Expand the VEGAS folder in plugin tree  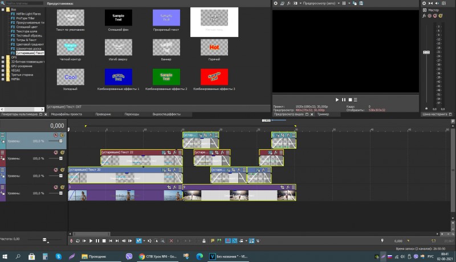(3, 71)
